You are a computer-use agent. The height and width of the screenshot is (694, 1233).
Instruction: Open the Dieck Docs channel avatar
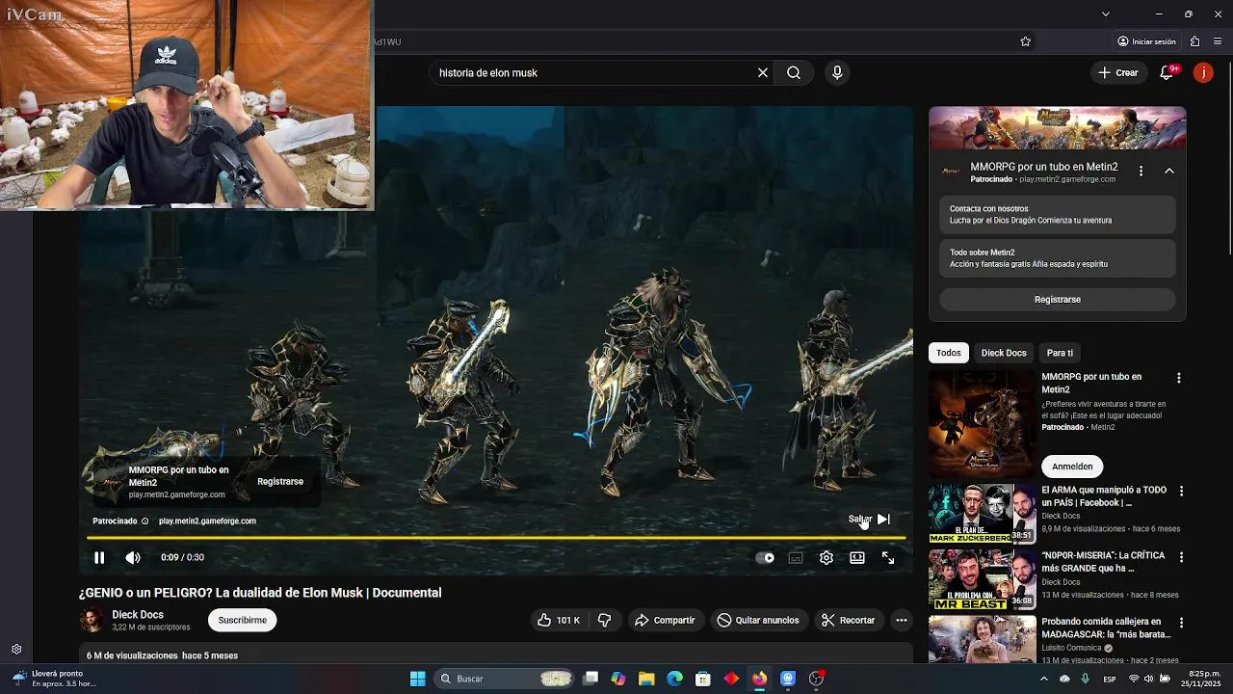(x=92, y=620)
